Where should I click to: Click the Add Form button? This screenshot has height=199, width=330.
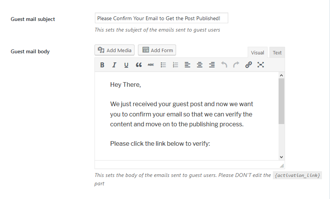point(157,50)
